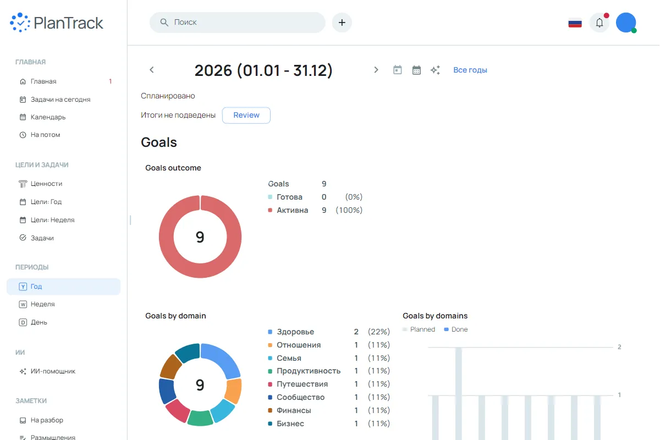Open the ИИ-помощник assistant
The width and height of the screenshot is (660, 440).
63,371
